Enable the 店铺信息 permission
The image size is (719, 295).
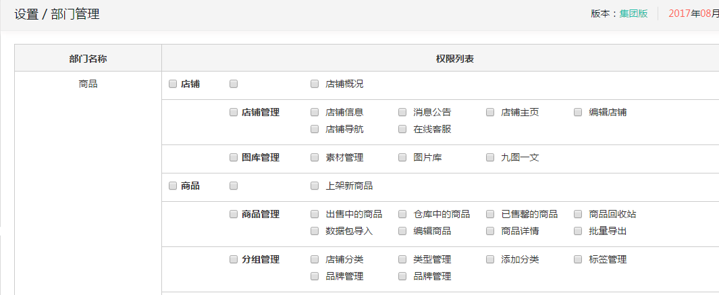pos(315,113)
